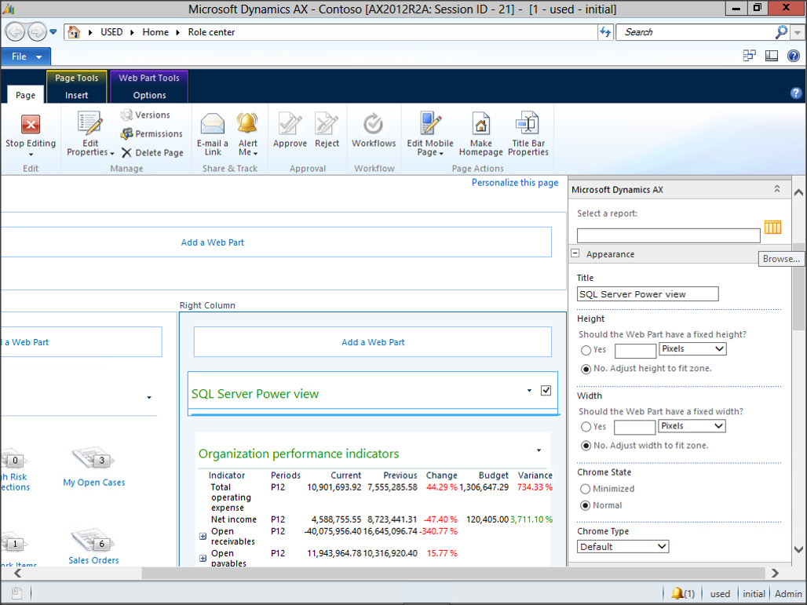Click the Title text field
Screen dimensions: 807x605
(648, 294)
